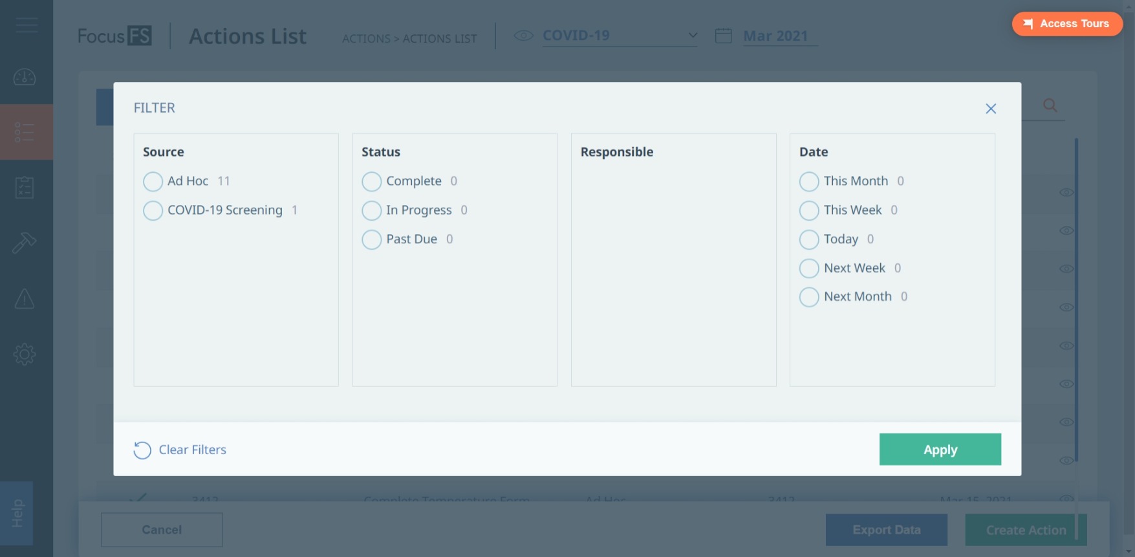The height and width of the screenshot is (557, 1135).
Task: Click the FocusFS logo
Action: [x=114, y=36]
